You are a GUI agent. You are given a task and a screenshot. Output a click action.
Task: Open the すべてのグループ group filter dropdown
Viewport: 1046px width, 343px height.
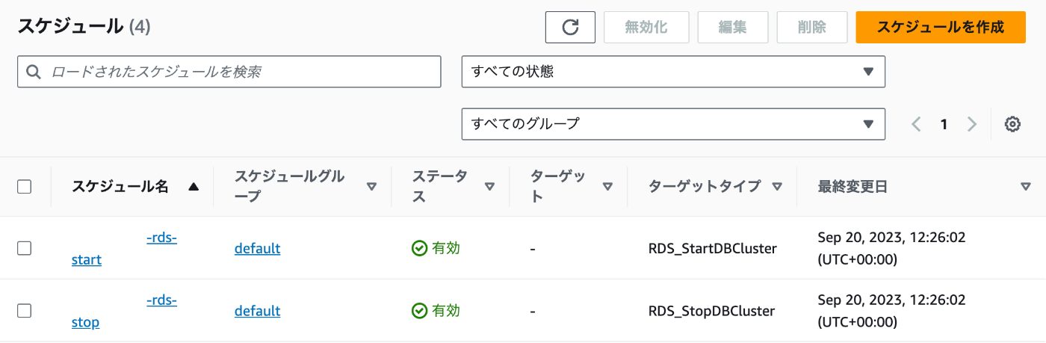(x=673, y=124)
